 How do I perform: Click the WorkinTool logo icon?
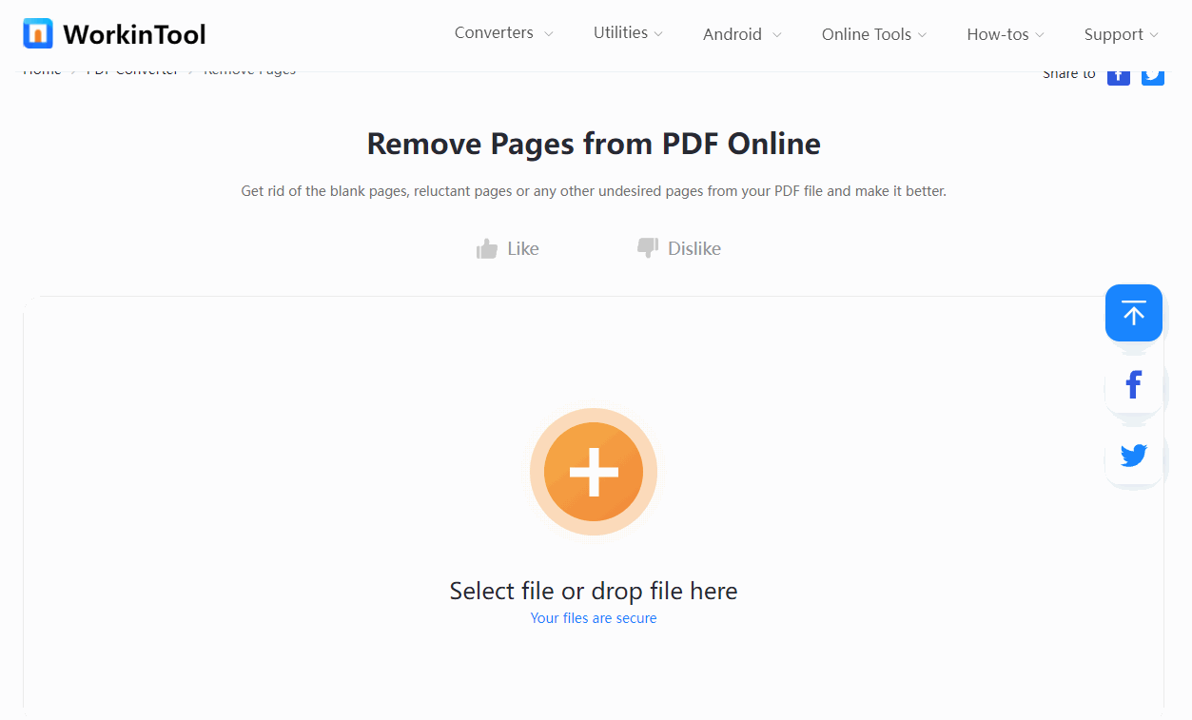[x=37, y=33]
